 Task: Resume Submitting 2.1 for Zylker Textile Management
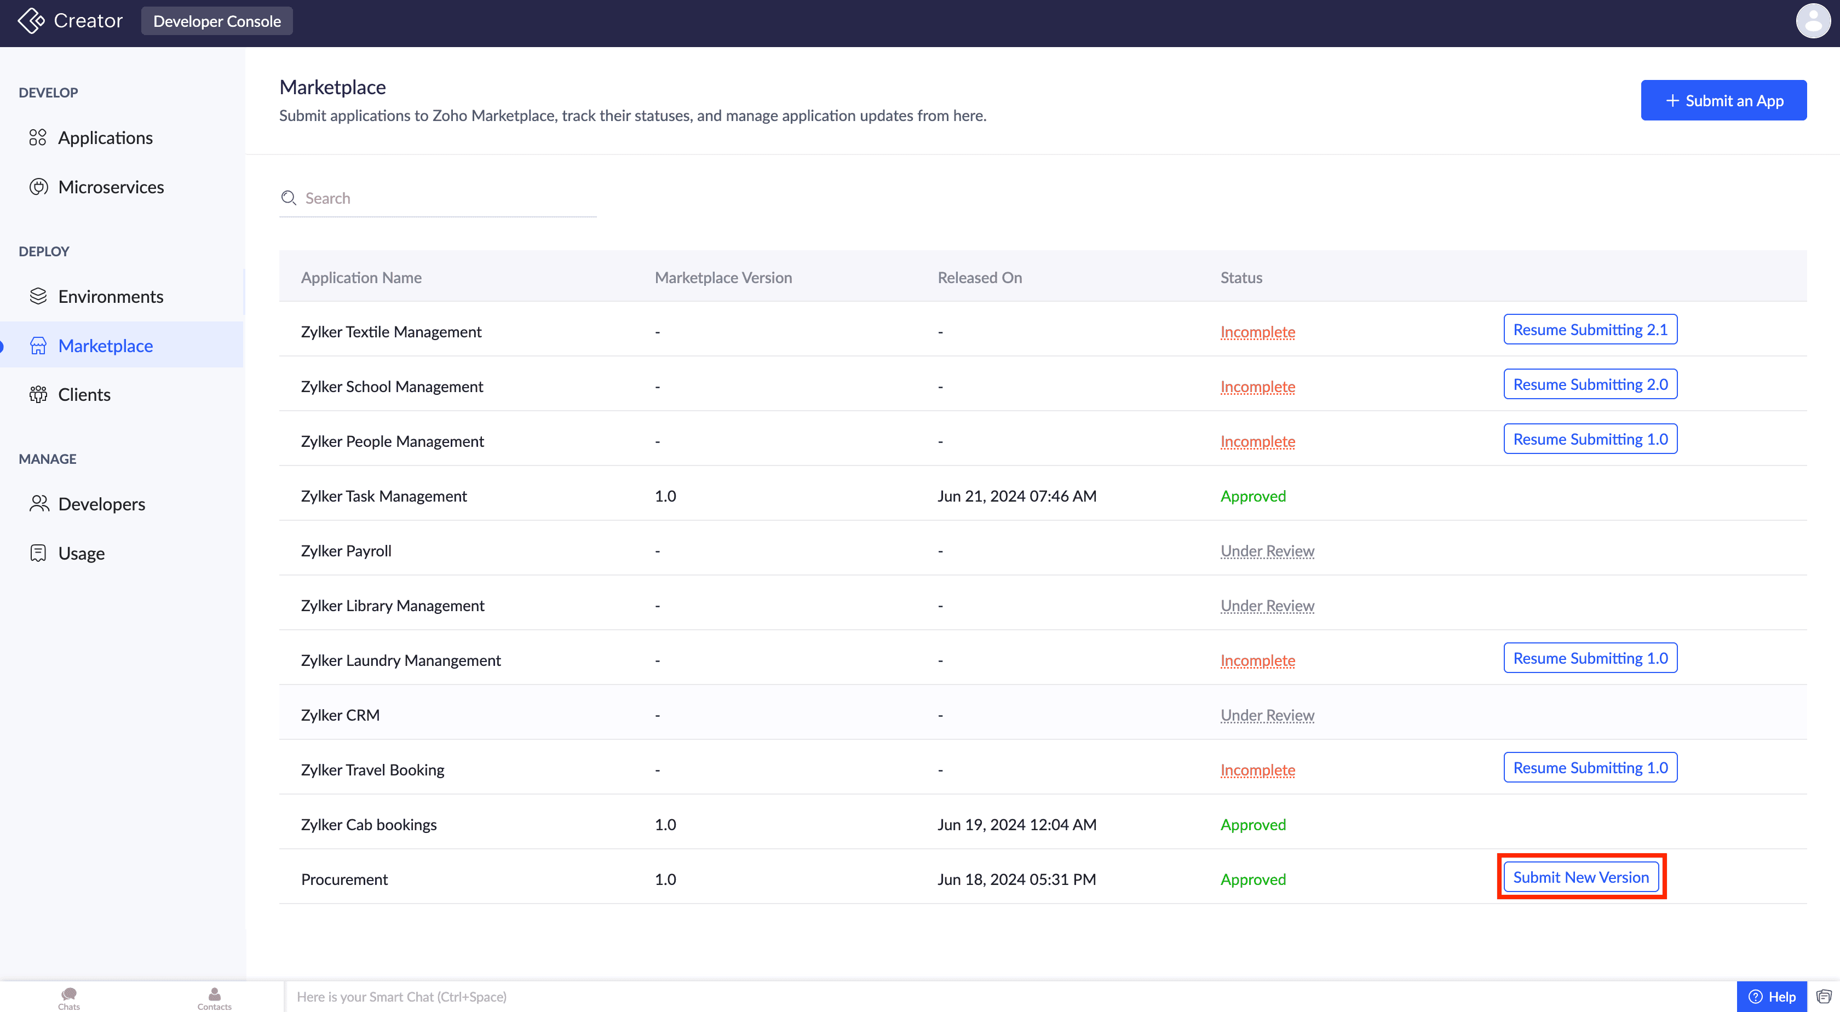click(1589, 329)
